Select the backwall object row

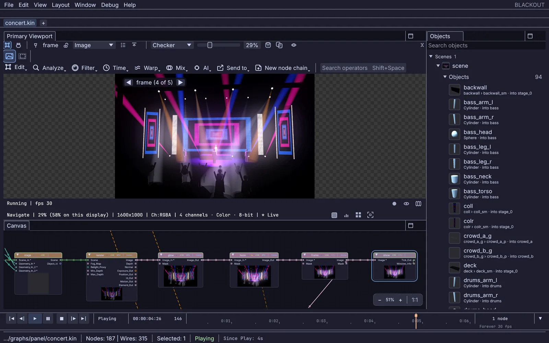click(496, 90)
